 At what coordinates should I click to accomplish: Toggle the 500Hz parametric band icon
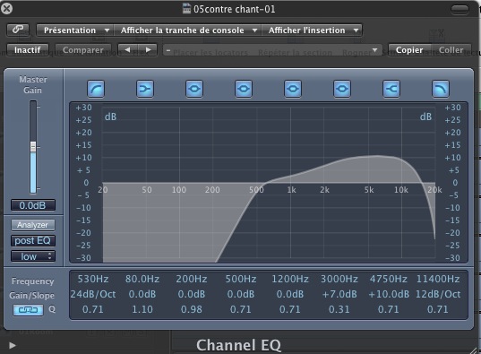244,89
